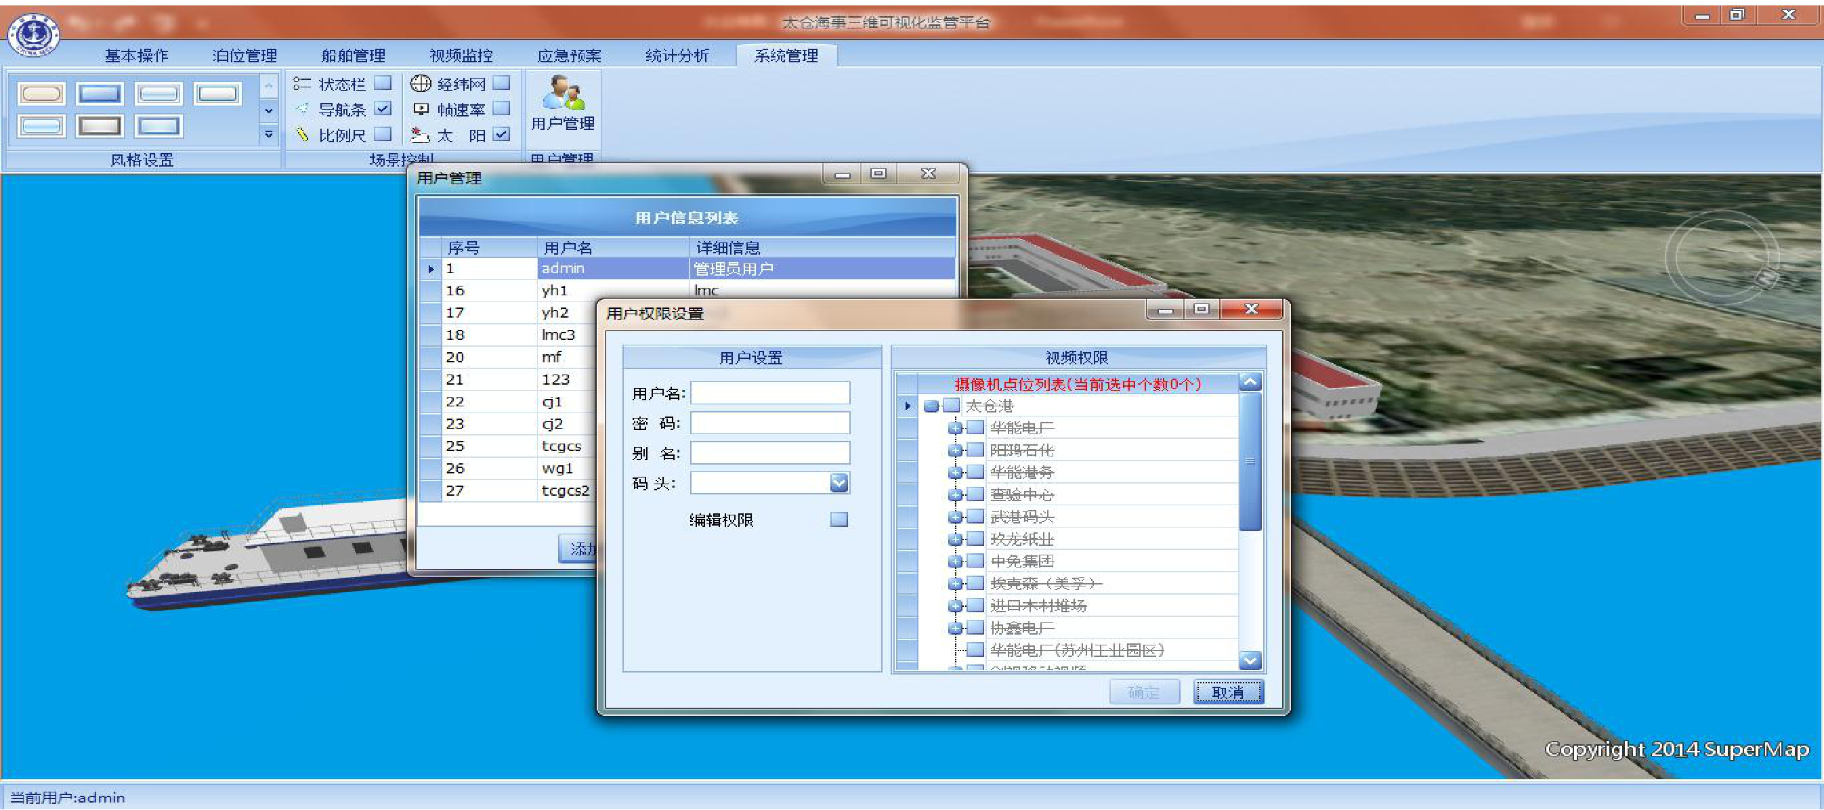Click the 经纬网 globe grid icon

coord(421,83)
